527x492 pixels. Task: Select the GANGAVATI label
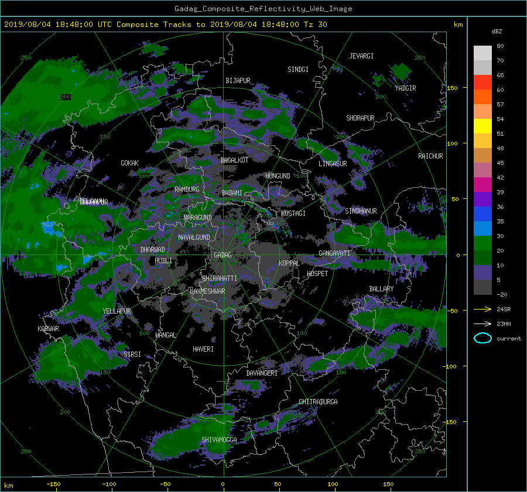[334, 253]
